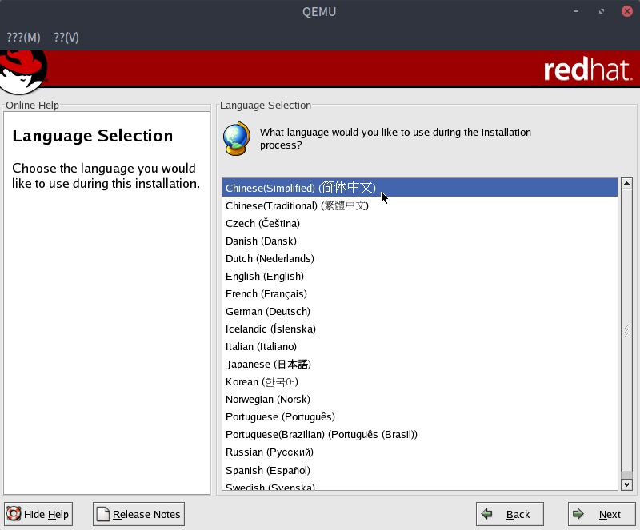
Task: Choose Korean from the language list
Action: coord(262,381)
